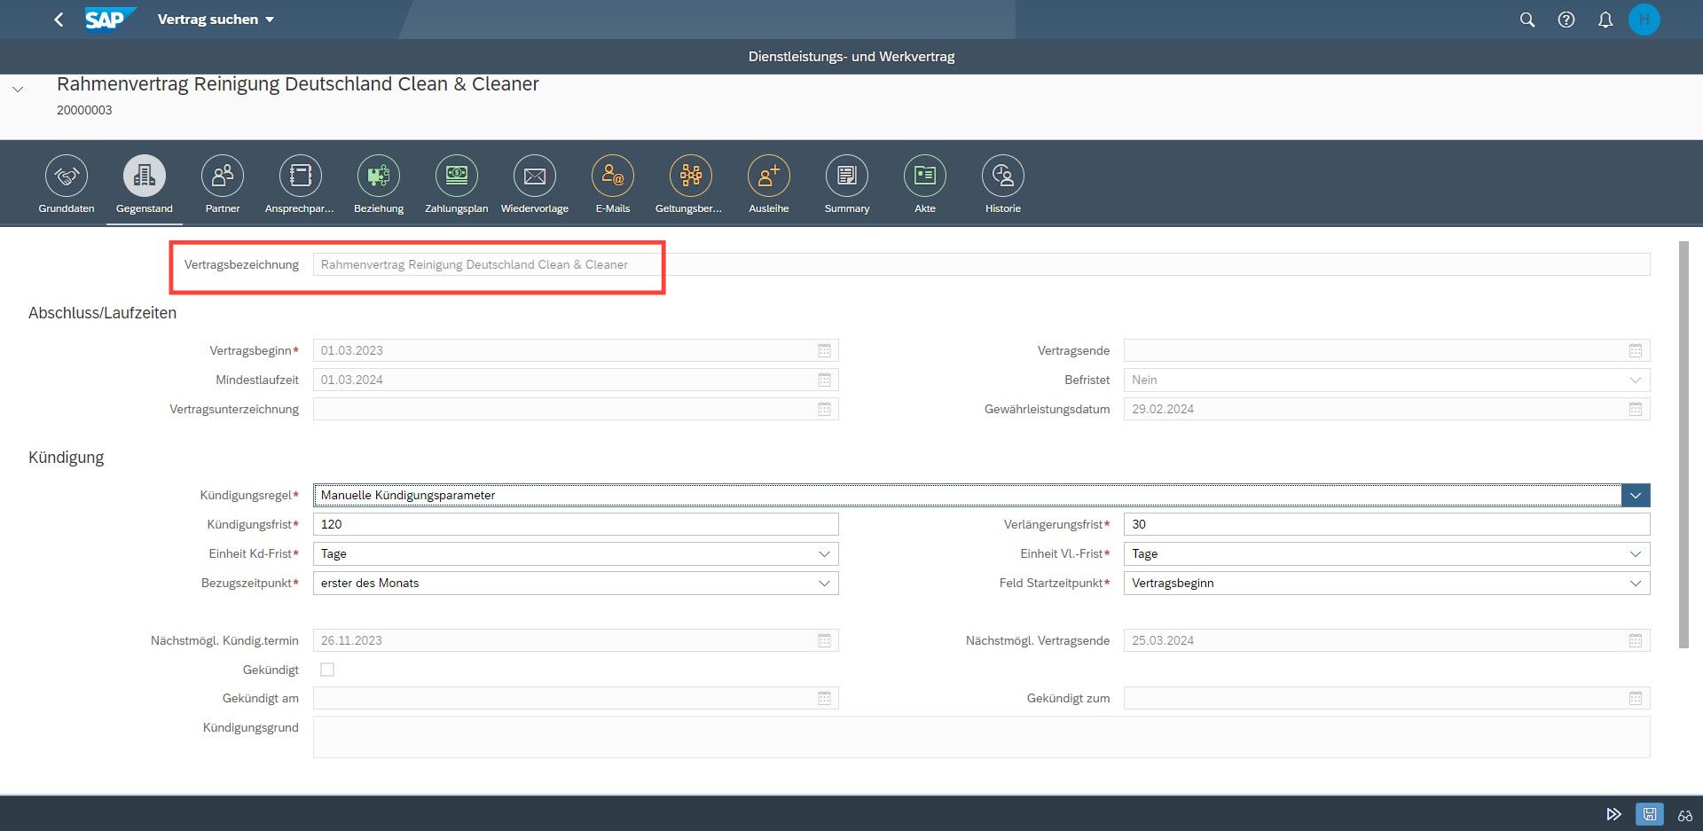
Task: Save the contract with the disk icon
Action: (1649, 814)
